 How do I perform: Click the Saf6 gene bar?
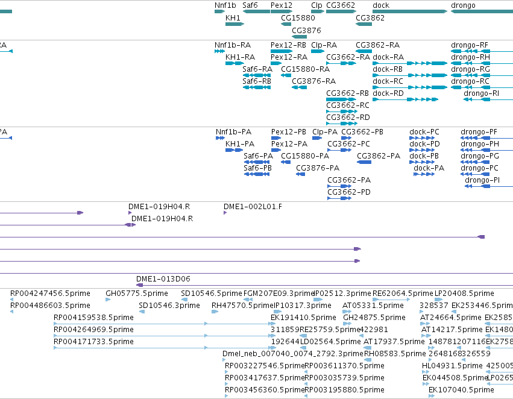[256, 12]
